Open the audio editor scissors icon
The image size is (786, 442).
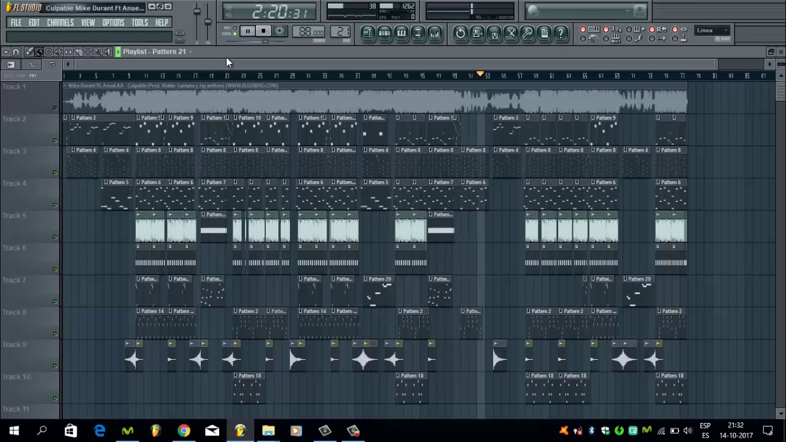pyautogui.click(x=511, y=33)
